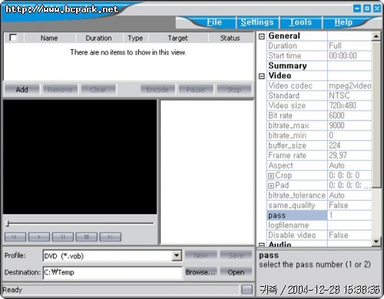384x299 pixels.
Task: Click the Destination path input field
Action: coord(112,272)
